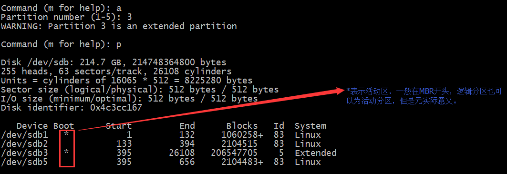Click the Blocks column header
Image resolution: width=507 pixels, height=174 pixels.
coord(242,126)
